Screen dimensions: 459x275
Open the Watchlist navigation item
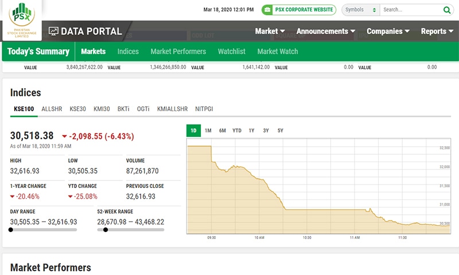(x=232, y=52)
